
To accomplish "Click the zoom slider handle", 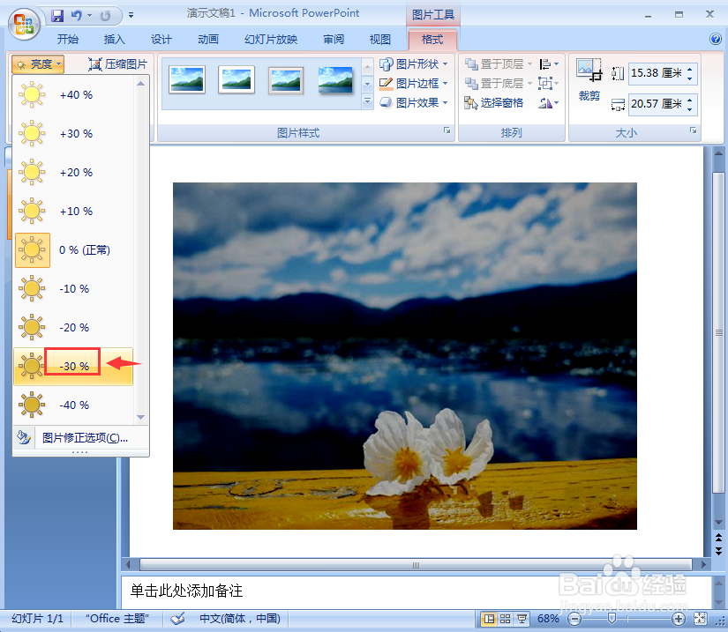I will [x=612, y=619].
